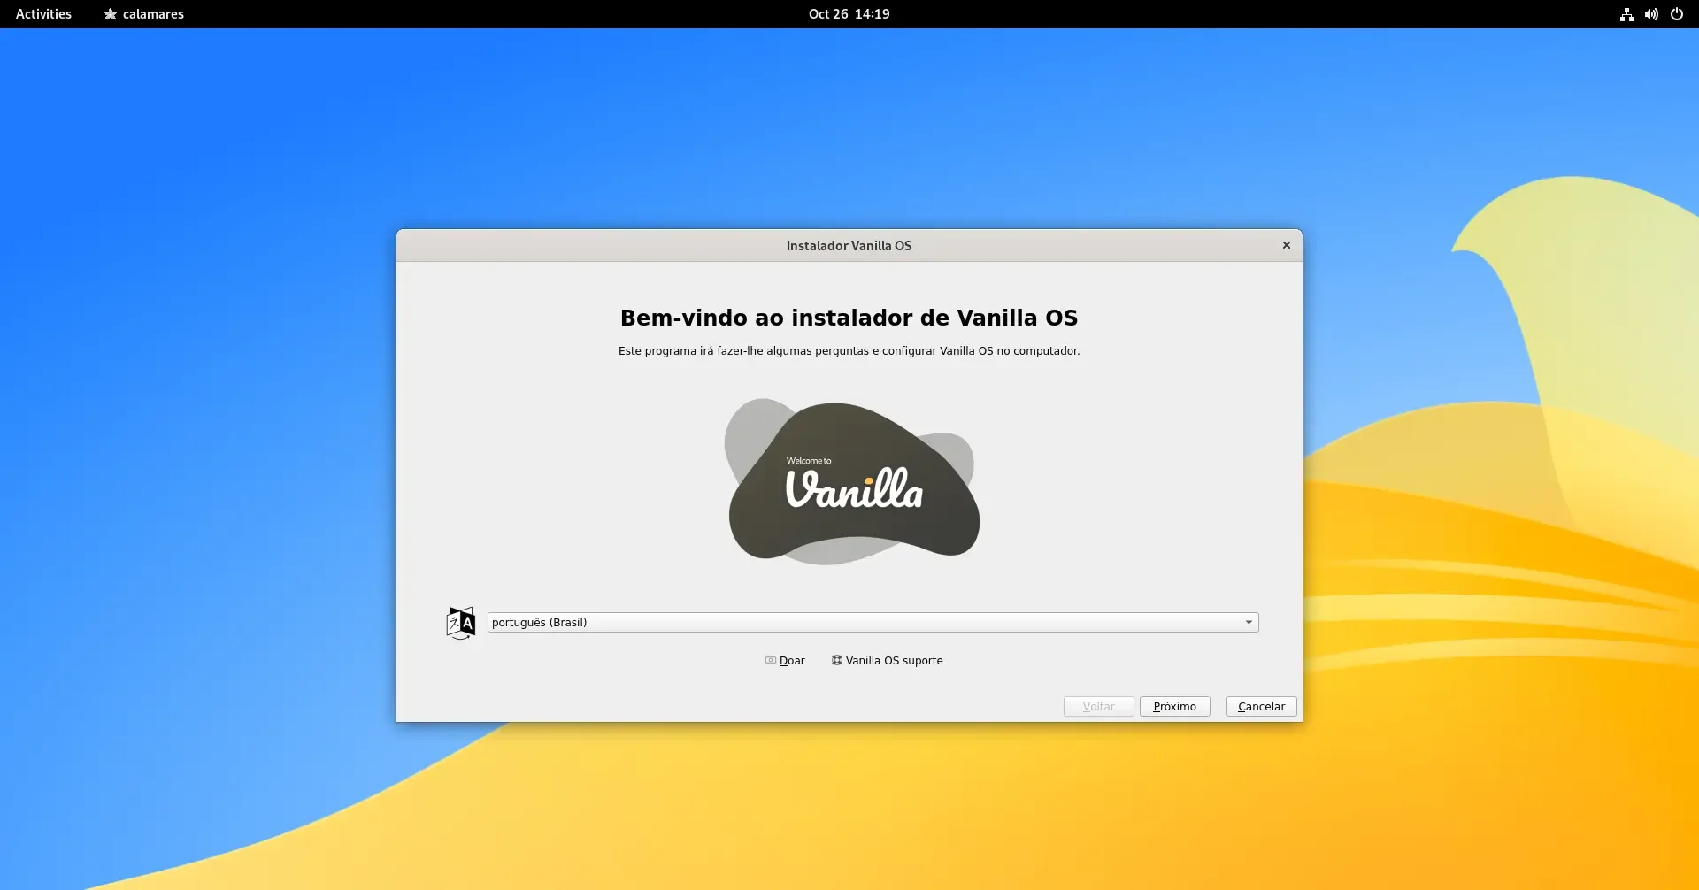The image size is (1699, 890).
Task: Click the Próximo button
Action: (x=1174, y=707)
